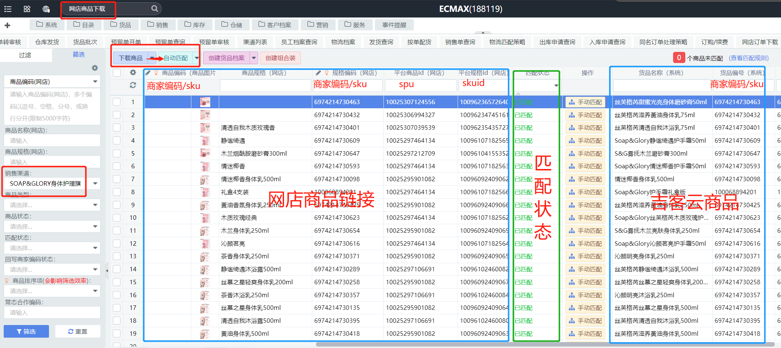Collapse the left filter panel handle
781x348 pixels.
(x=107, y=271)
